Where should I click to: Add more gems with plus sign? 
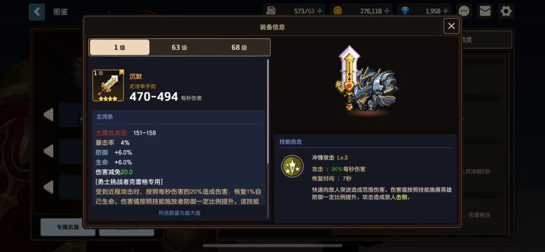tap(445, 11)
